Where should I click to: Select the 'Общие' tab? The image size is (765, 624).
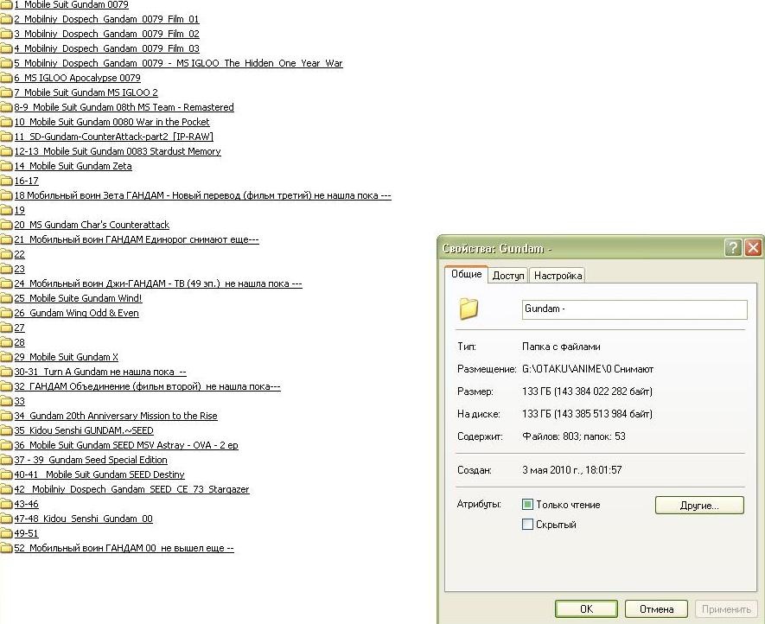pos(466,274)
